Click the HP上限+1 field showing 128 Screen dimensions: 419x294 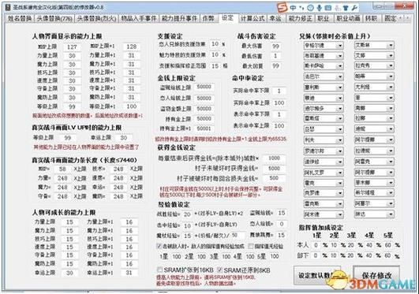click(x=132, y=47)
